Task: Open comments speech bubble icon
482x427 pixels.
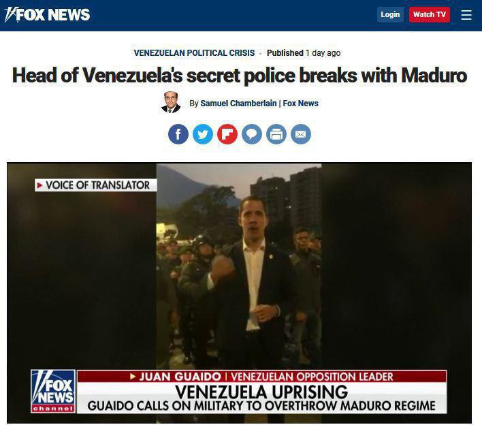Action: click(x=252, y=134)
